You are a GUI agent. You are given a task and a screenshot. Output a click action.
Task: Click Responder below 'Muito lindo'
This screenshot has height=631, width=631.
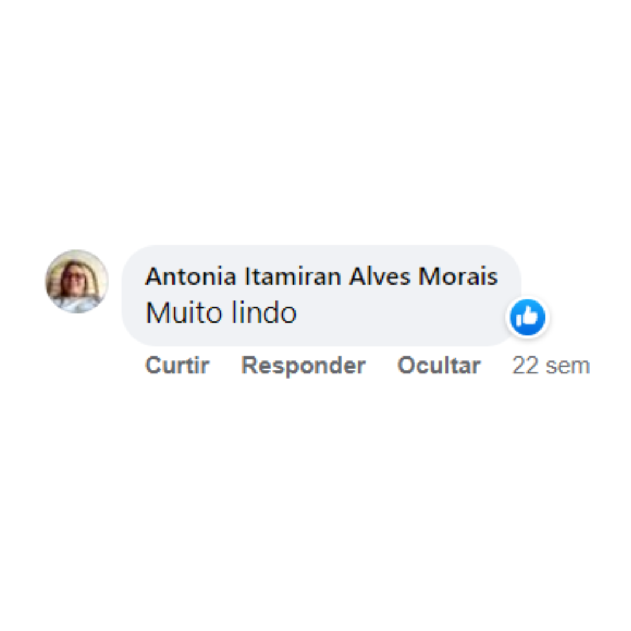tap(303, 365)
